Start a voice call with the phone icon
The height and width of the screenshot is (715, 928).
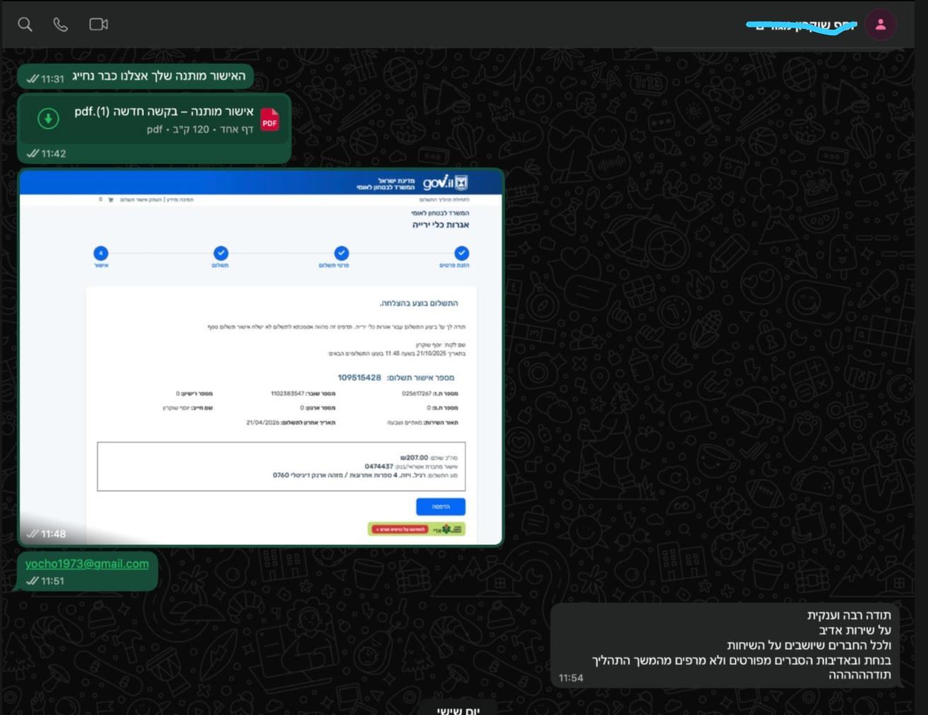tap(61, 25)
